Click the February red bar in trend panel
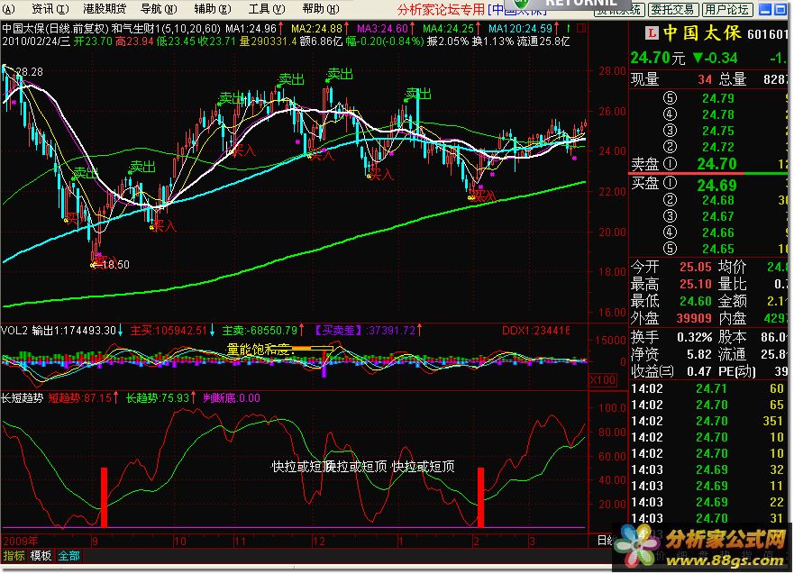The width and height of the screenshot is (794, 574). (x=480, y=497)
